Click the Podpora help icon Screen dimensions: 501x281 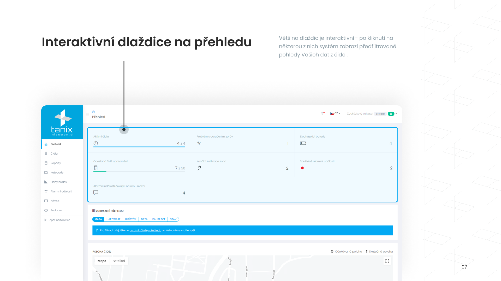point(46,210)
